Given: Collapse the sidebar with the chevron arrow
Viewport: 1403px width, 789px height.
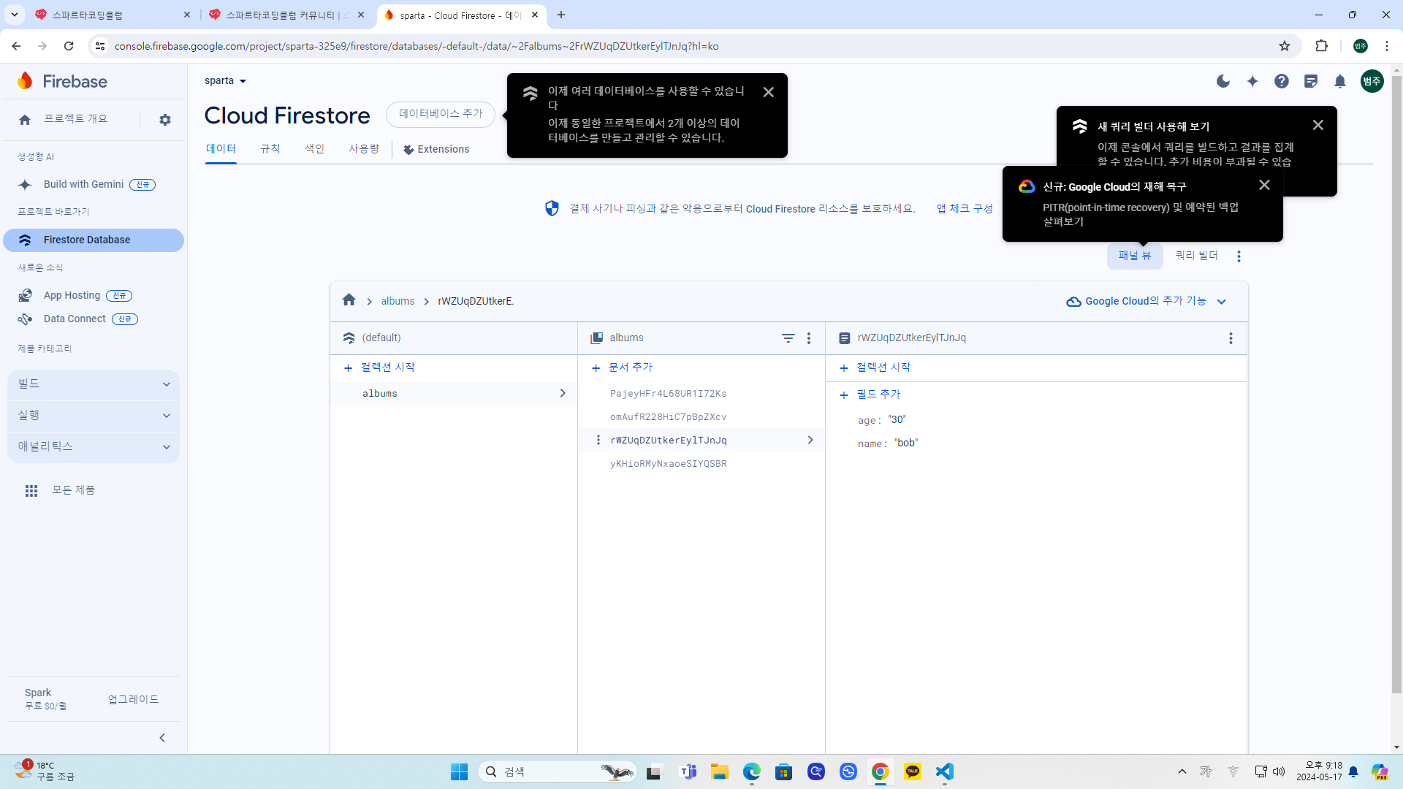Looking at the screenshot, I should (162, 738).
